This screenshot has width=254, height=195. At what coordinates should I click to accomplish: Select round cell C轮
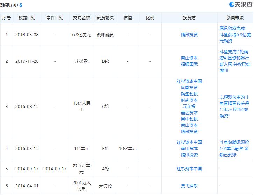(105, 107)
